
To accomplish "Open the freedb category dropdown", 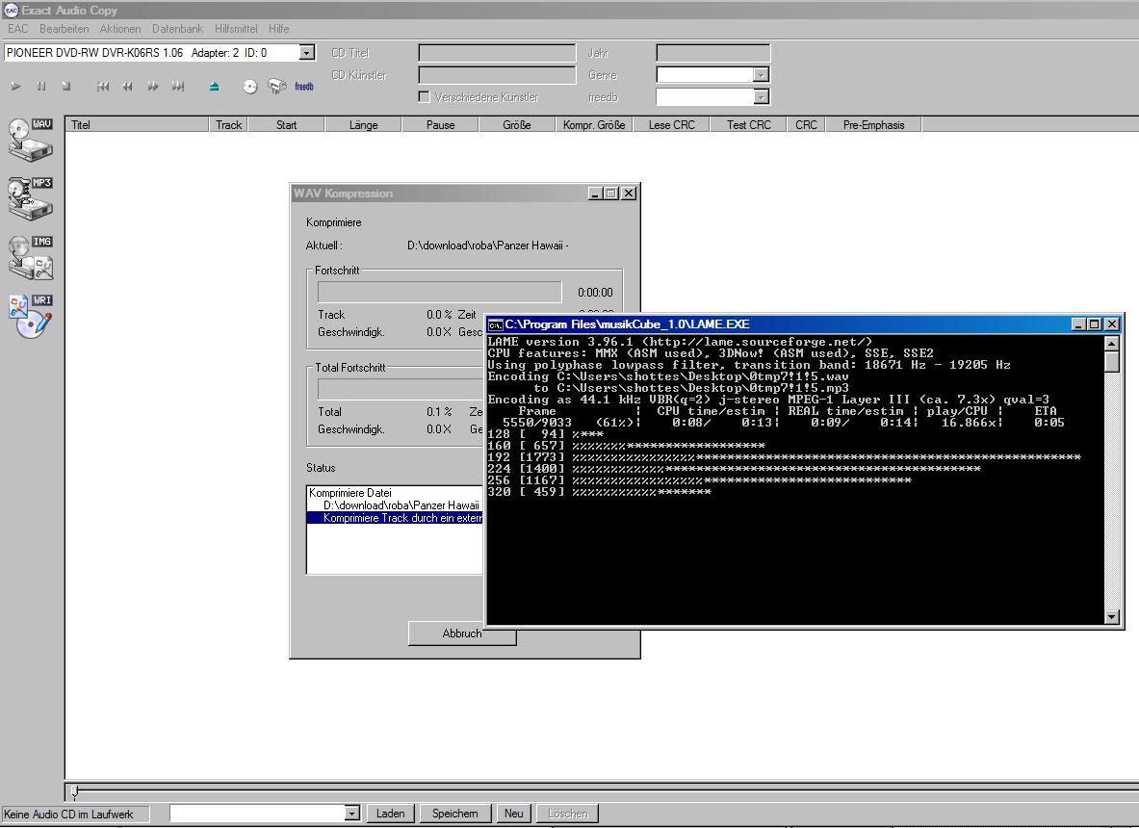I will coord(761,96).
